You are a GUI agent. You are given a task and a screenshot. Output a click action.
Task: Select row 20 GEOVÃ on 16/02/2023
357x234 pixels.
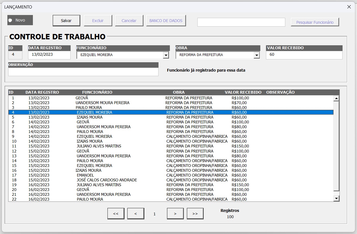(x=171, y=190)
